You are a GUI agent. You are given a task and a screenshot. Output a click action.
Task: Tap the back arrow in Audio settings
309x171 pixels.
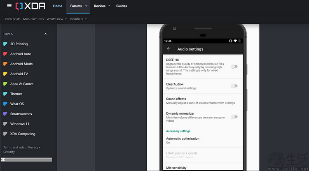point(169,49)
